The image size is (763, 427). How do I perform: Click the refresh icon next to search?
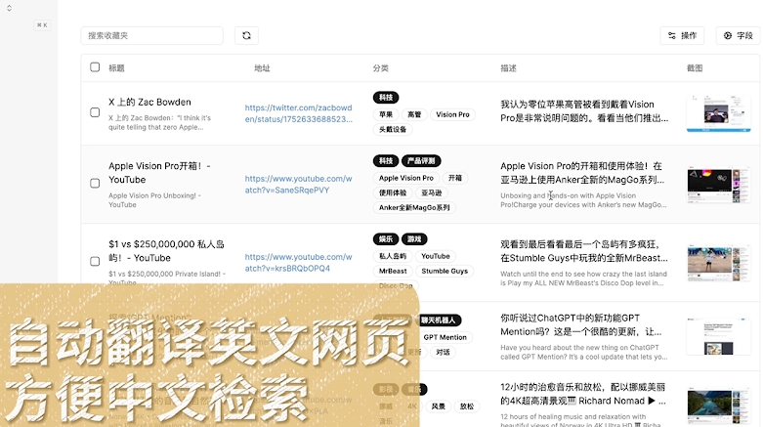246,35
